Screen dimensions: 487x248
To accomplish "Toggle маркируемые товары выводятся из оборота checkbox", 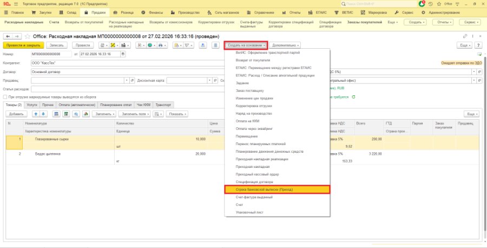I will [5, 97].
